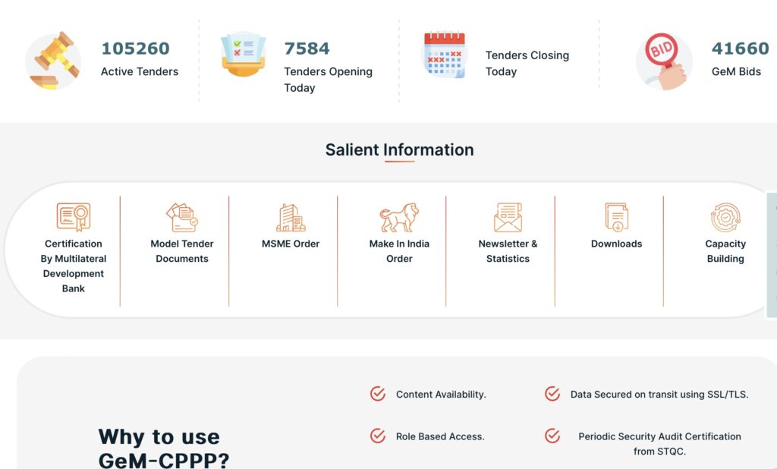The height and width of the screenshot is (469, 777).
Task: Click the checkmark beside Data Secured on transit
Action: click(x=552, y=394)
